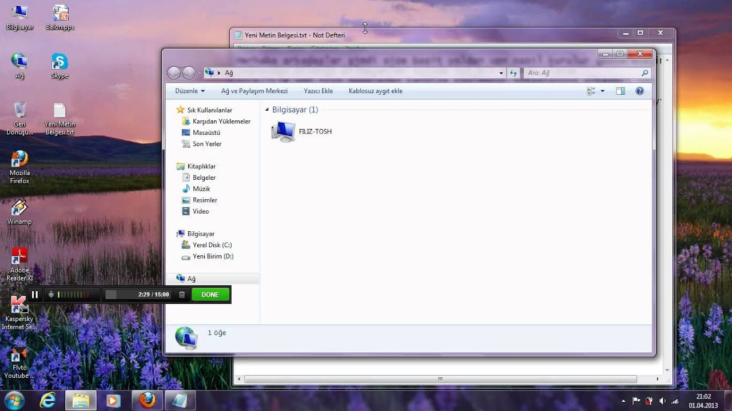Toggle recorder microphone icon

point(51,295)
